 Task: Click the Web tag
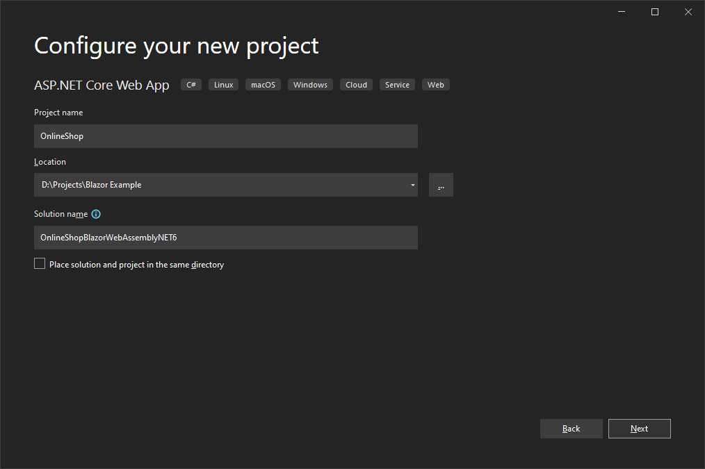(436, 85)
